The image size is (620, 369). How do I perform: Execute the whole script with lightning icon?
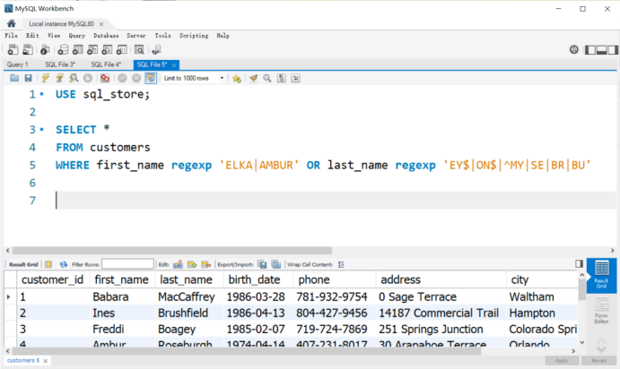pos(46,78)
